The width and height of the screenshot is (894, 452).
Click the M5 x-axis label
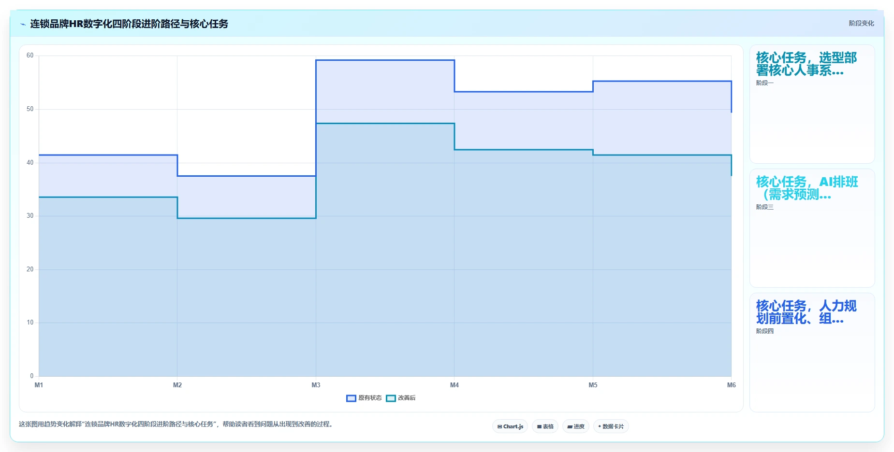(x=593, y=385)
